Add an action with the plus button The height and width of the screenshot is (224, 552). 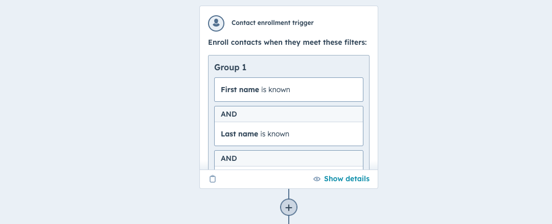tap(289, 208)
